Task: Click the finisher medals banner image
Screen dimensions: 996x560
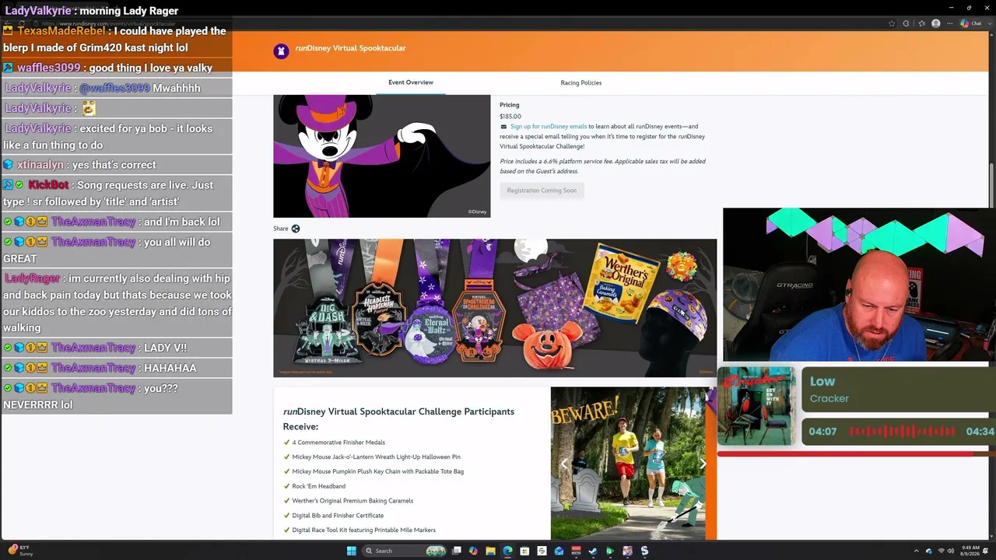Action: [495, 308]
